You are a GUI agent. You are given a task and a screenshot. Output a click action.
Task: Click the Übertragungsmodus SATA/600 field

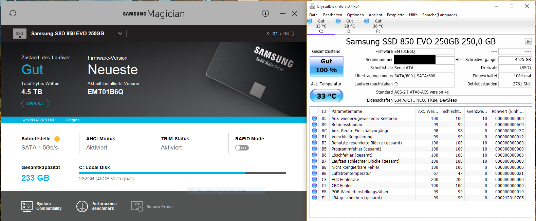(424, 76)
